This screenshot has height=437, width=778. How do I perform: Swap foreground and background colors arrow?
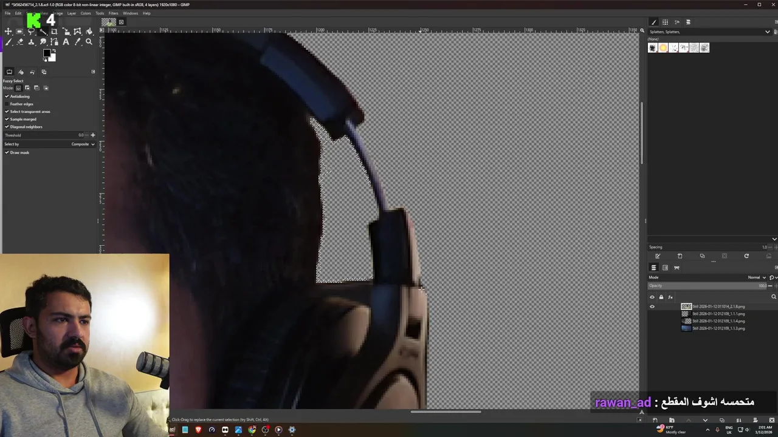point(53,52)
